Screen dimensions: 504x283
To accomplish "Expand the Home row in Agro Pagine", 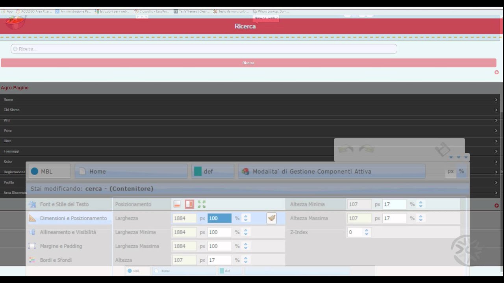I will 250,99.
